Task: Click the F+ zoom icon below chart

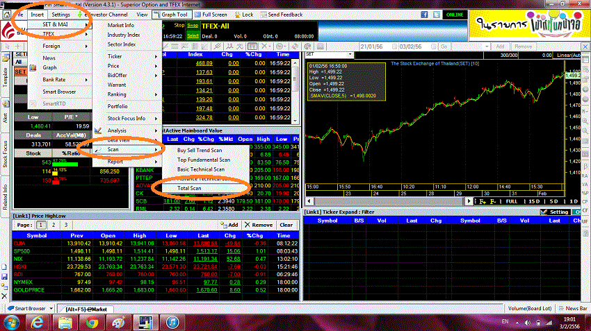Action: coord(483,202)
